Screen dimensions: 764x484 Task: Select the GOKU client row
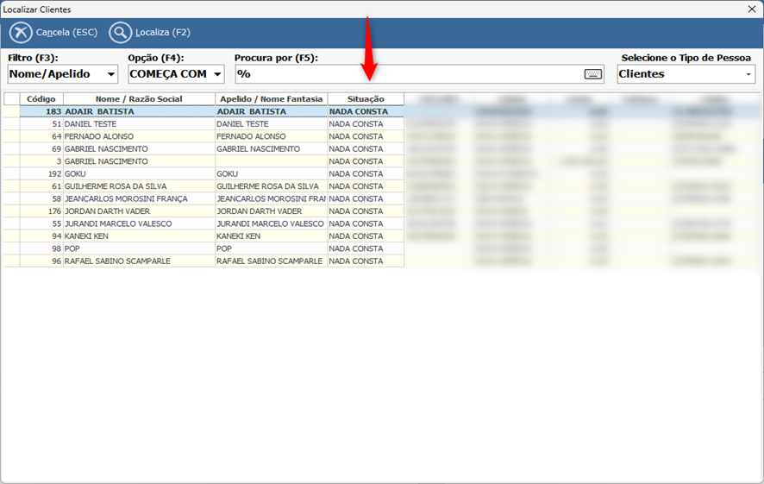[x=138, y=173]
